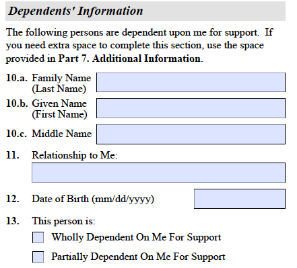
Task: Click the 'Part 7. Additional Information' bold text
Action: (129, 58)
